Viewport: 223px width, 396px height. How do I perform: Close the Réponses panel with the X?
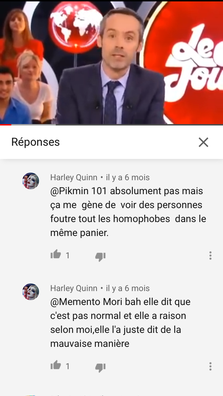click(203, 142)
